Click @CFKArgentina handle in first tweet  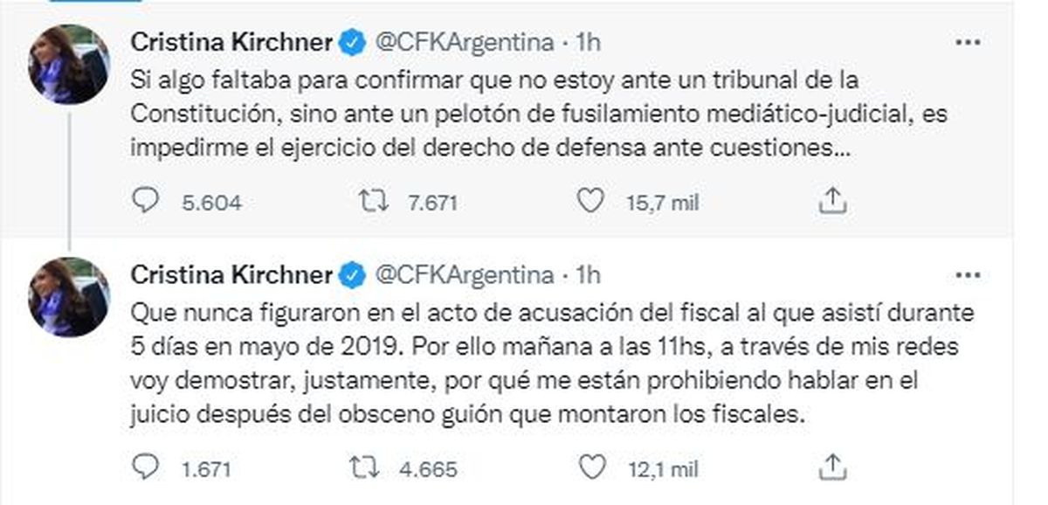(464, 42)
